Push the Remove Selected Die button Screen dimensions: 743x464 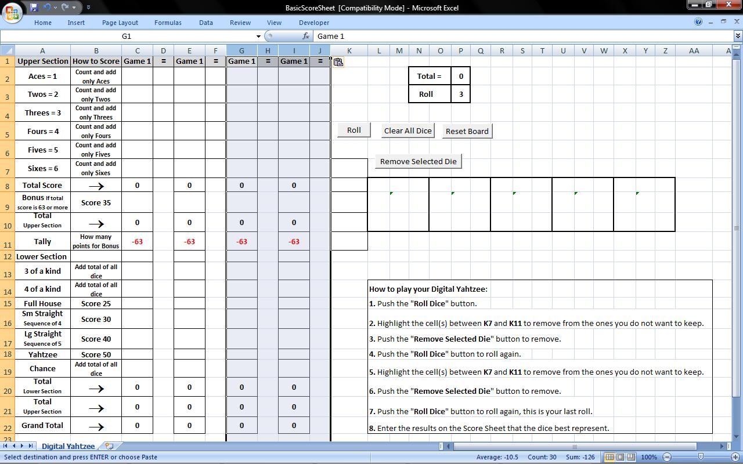[x=419, y=161]
